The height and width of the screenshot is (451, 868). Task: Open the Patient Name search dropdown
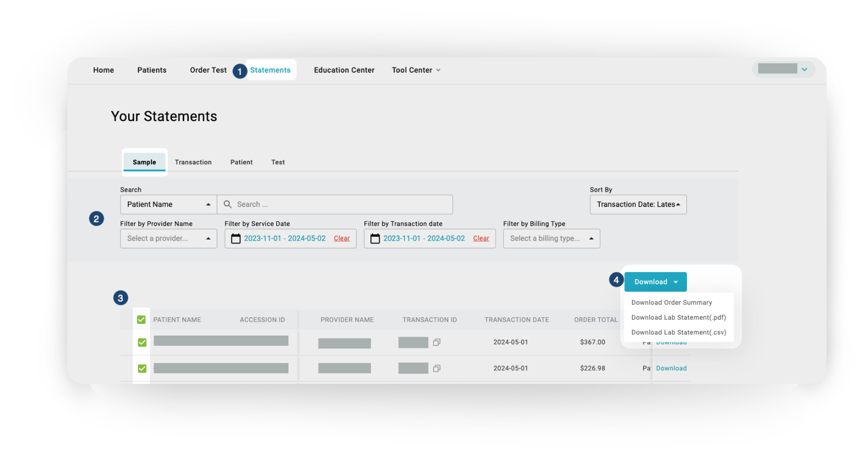tap(168, 204)
